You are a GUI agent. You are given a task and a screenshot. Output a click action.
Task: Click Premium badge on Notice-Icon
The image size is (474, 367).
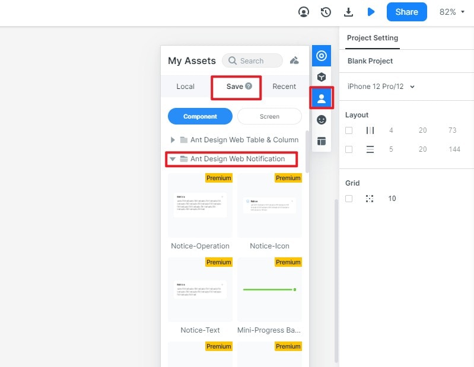point(288,178)
